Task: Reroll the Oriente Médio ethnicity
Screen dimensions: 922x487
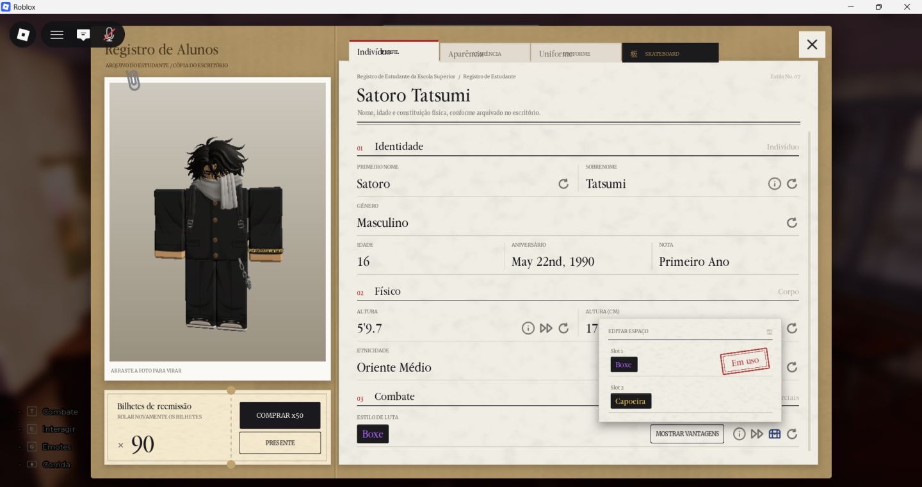Action: point(792,367)
